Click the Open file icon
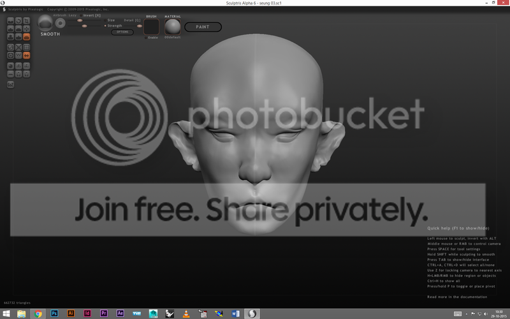510x319 pixels. tap(18, 74)
